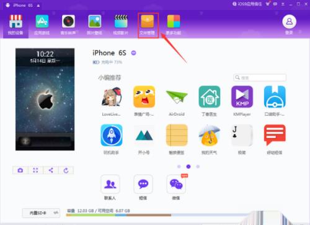310x225 pixels.
Task: Click the magnifier search icon
Action: click(237, 78)
